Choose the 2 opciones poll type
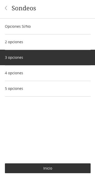The width and height of the screenshot is (95, 175). click(48, 42)
